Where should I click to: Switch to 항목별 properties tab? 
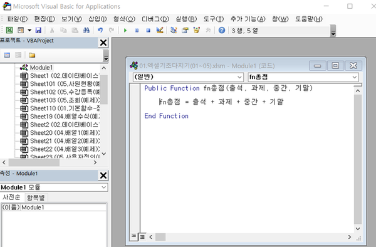click(x=36, y=197)
